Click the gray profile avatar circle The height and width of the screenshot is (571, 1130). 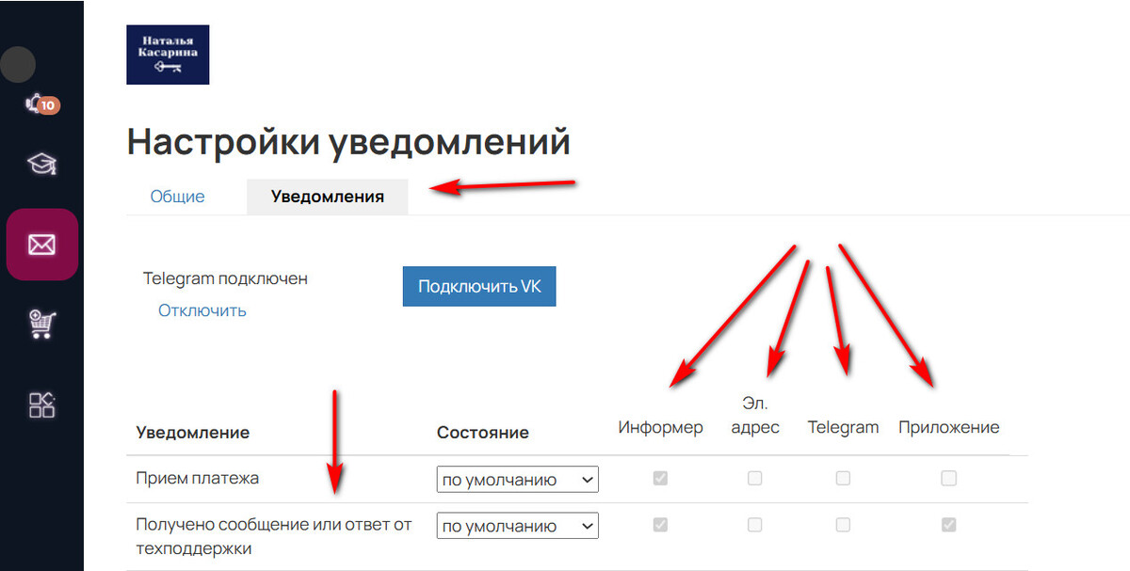point(18,64)
